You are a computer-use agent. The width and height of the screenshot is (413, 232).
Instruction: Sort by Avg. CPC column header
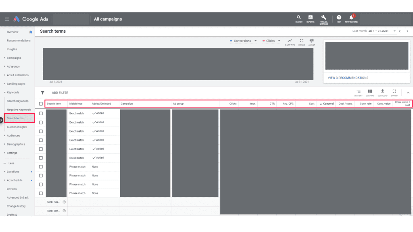(288, 104)
